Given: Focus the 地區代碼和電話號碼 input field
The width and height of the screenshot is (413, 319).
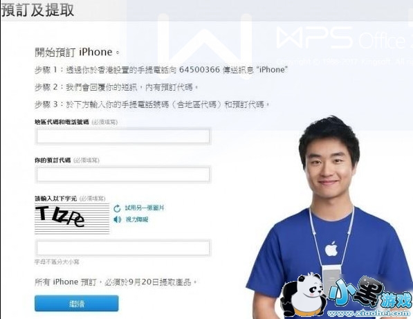Looking at the screenshot, I should click(x=123, y=136).
